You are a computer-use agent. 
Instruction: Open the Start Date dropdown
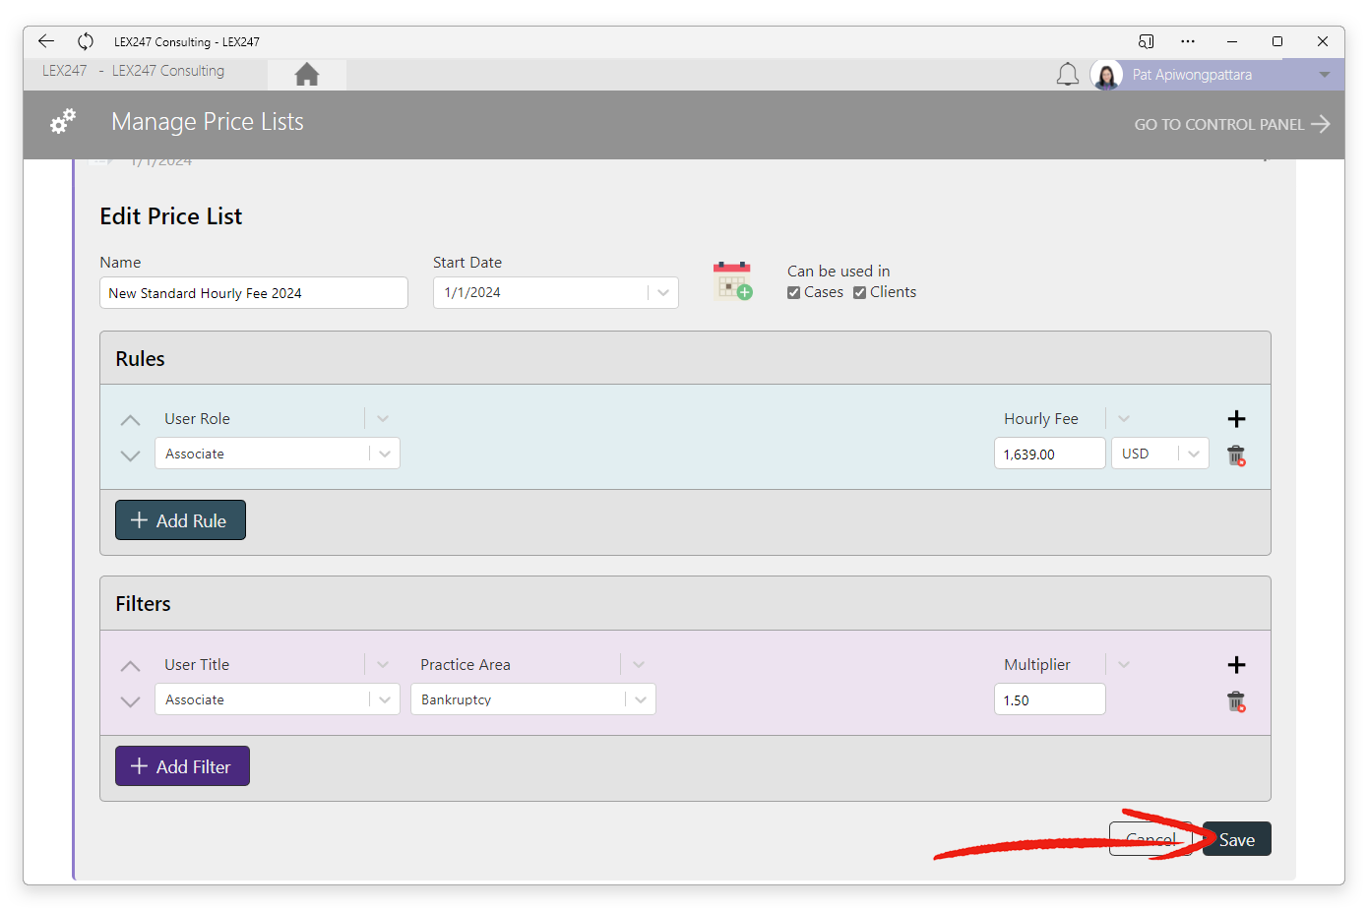[663, 292]
